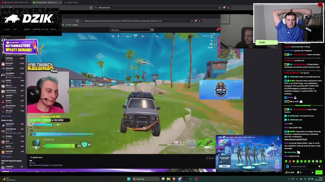Insert the last green quick emote
Viewport: 325px width, 182px height.
point(321,161)
